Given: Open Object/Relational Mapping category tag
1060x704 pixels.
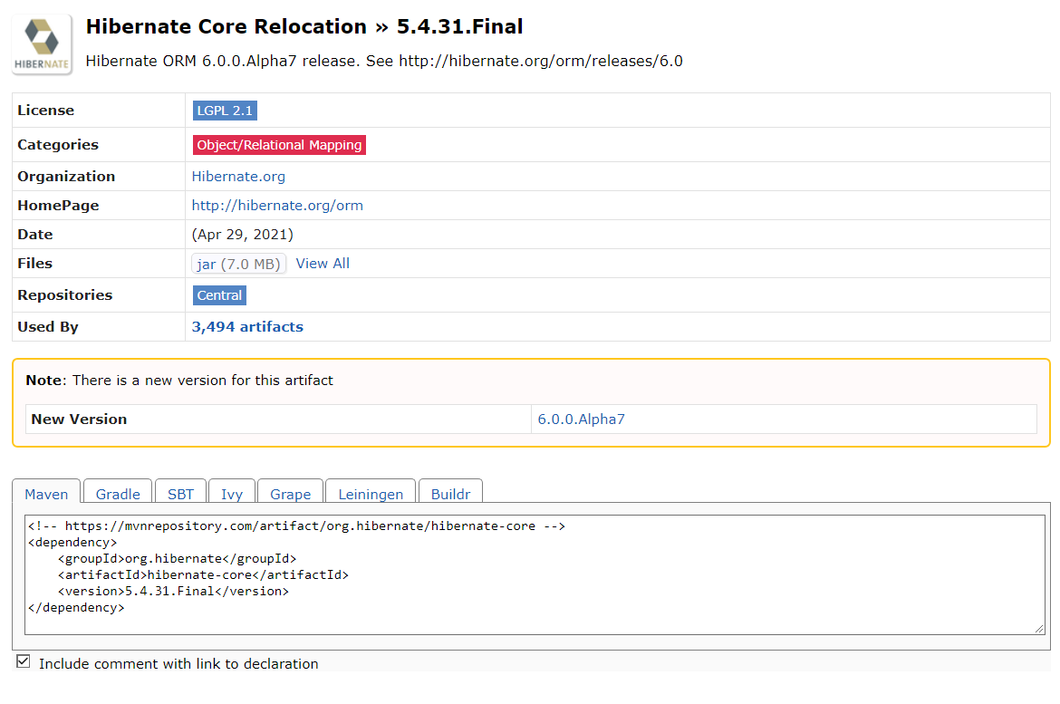Looking at the screenshot, I should click(279, 145).
